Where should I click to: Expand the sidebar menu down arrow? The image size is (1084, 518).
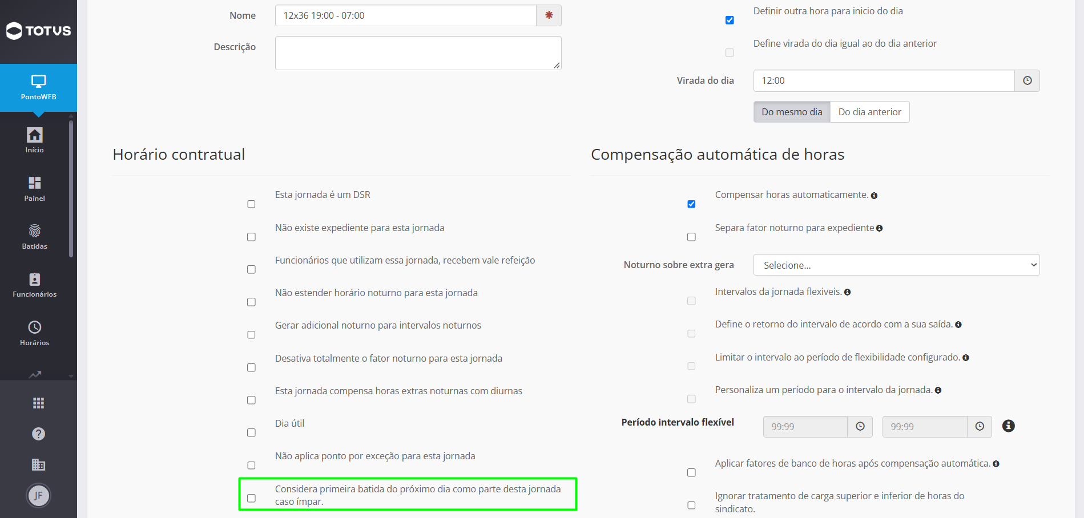(71, 377)
